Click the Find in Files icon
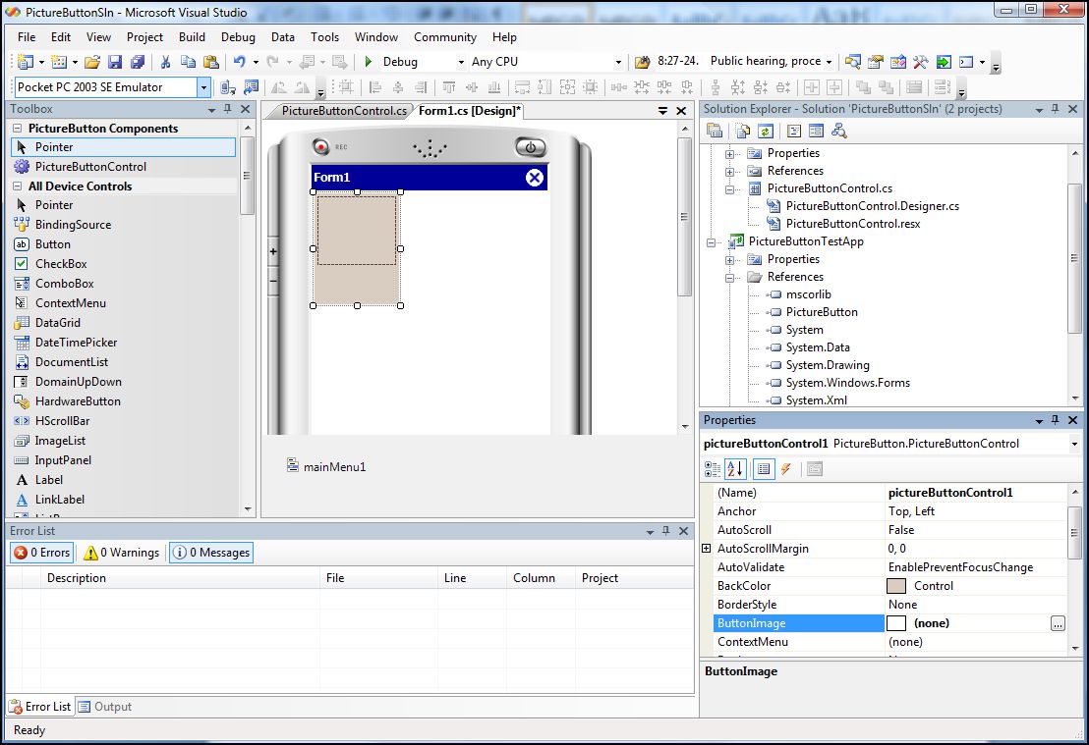1089x745 pixels. (643, 62)
